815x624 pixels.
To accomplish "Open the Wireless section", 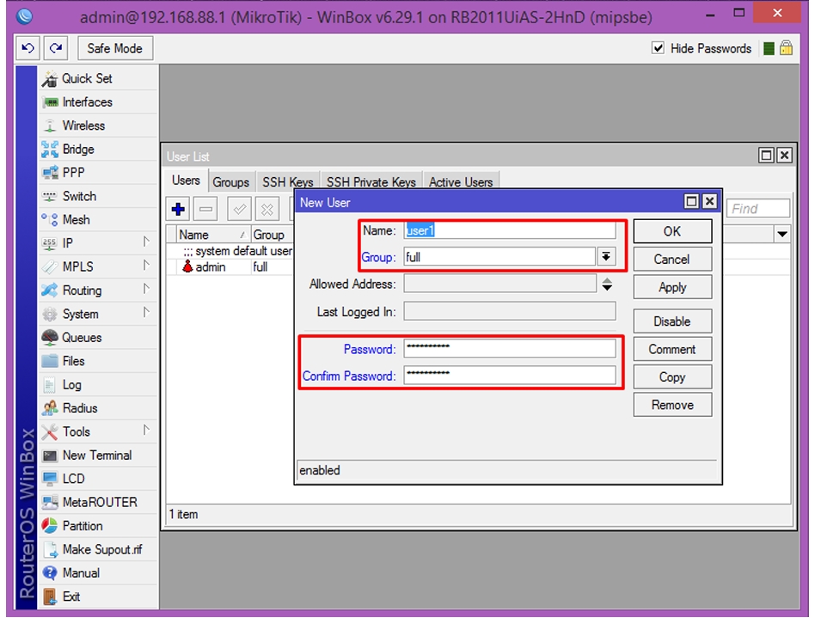I will (98, 125).
